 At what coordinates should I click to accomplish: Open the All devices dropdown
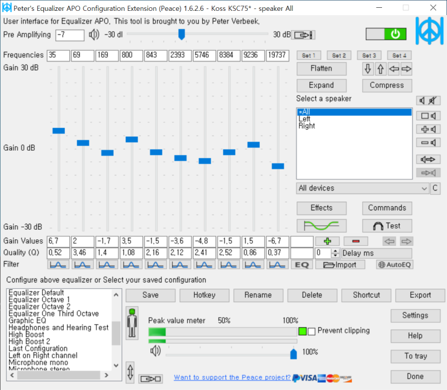[x=363, y=188]
